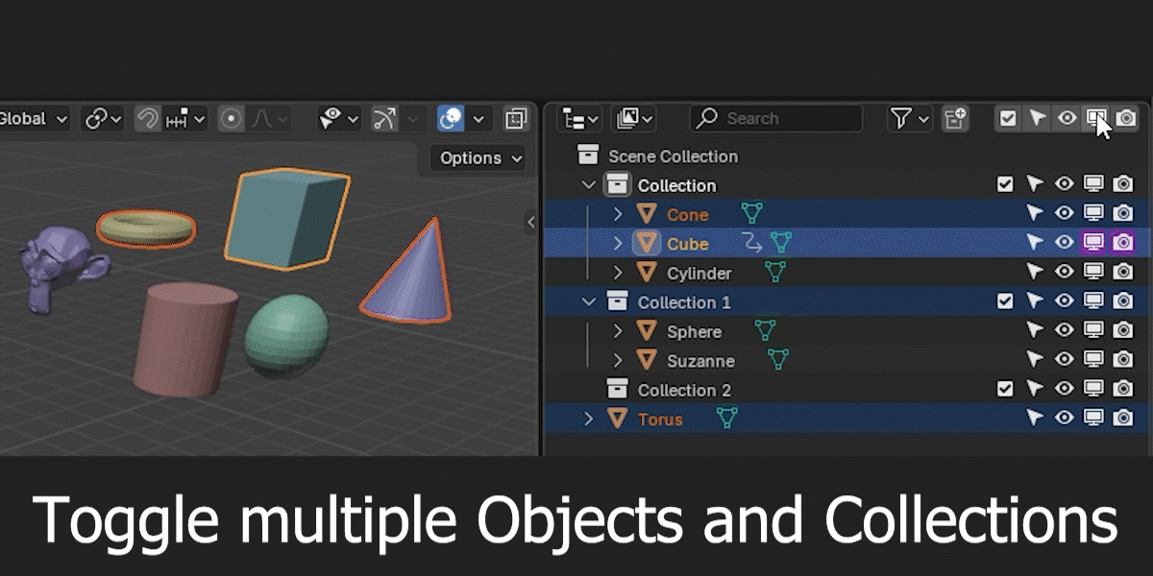Open the Global orientation dropdown
Image resolution: width=1153 pixels, height=576 pixels.
pos(33,119)
